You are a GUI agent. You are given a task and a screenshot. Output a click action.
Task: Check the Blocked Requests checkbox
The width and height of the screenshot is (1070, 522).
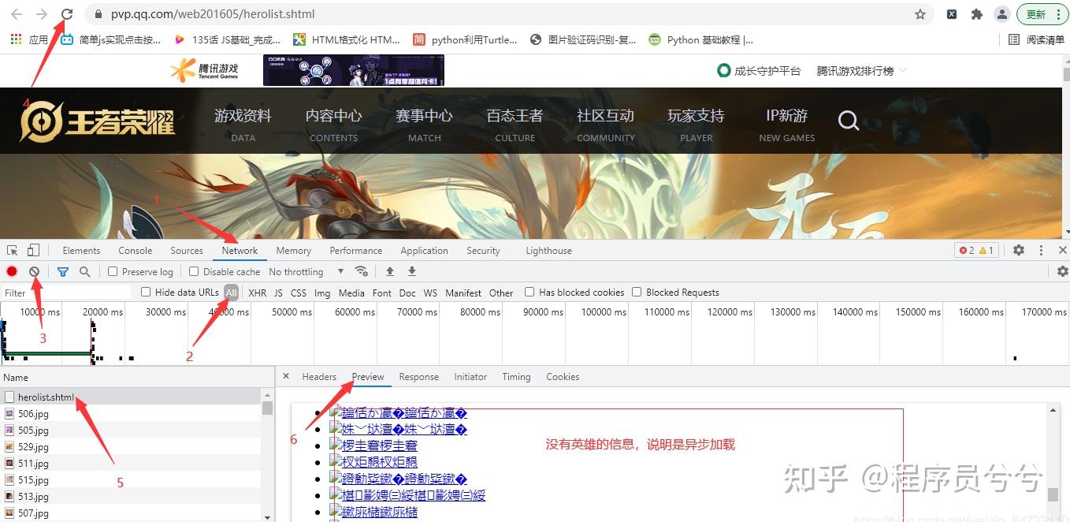coord(637,292)
